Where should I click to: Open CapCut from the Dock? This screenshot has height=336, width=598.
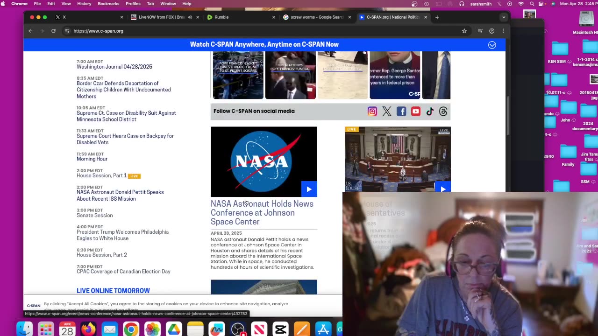coord(280,329)
